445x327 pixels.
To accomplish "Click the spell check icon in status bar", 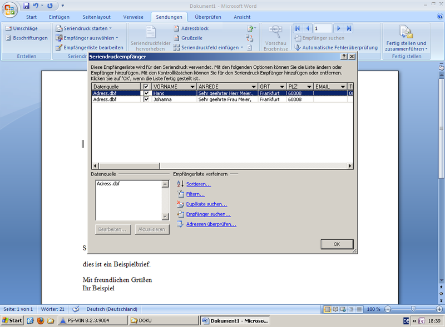I will click(x=76, y=309).
